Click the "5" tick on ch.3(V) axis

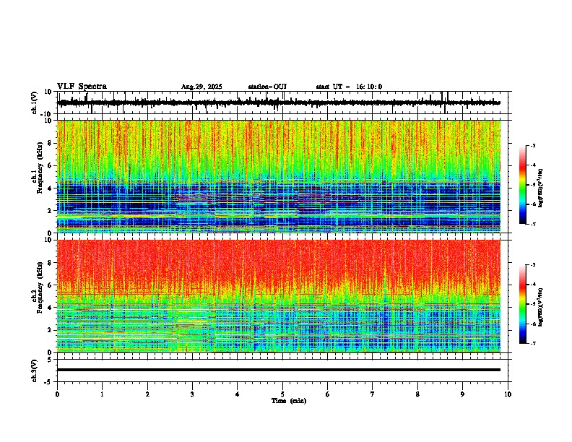51,359
